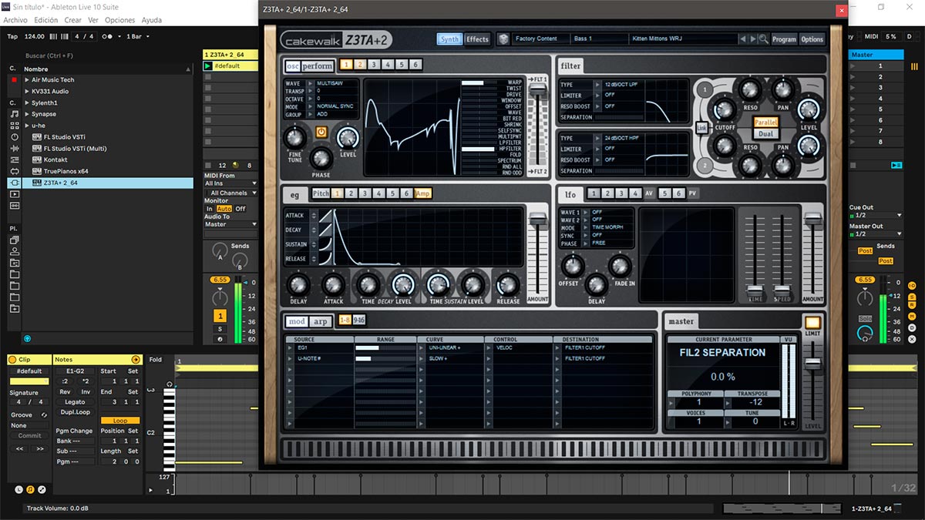
Task: Click the random patch dice icon
Action: 503,39
